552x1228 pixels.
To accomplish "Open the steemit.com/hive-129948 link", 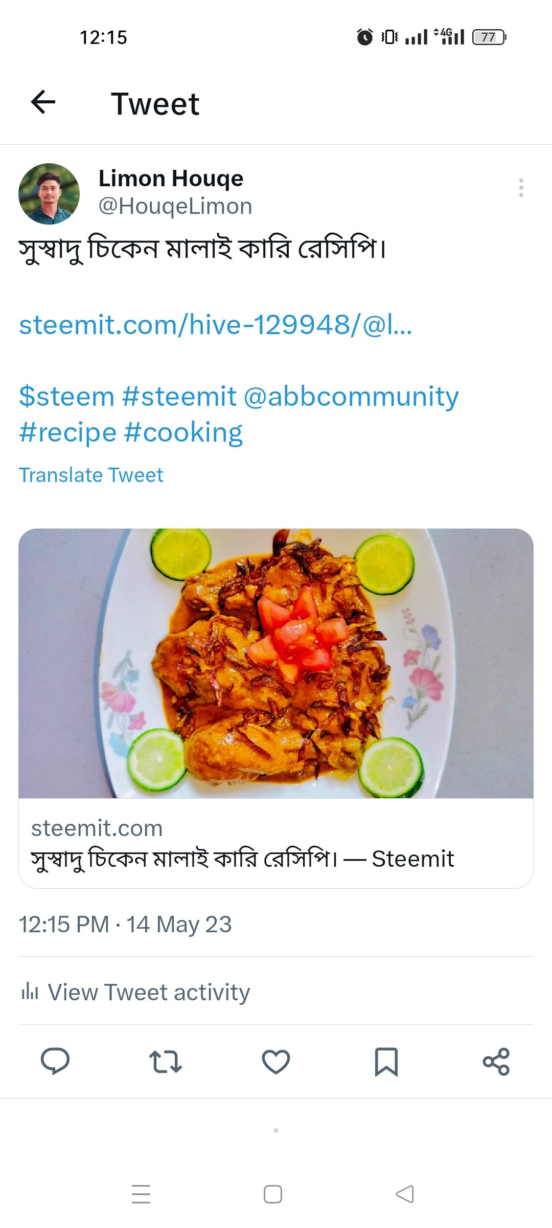I will click(215, 324).
